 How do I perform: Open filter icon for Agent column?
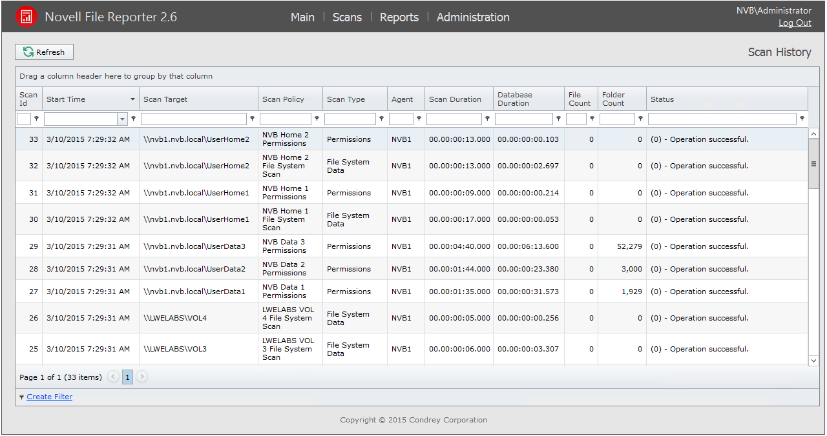pyautogui.click(x=419, y=119)
